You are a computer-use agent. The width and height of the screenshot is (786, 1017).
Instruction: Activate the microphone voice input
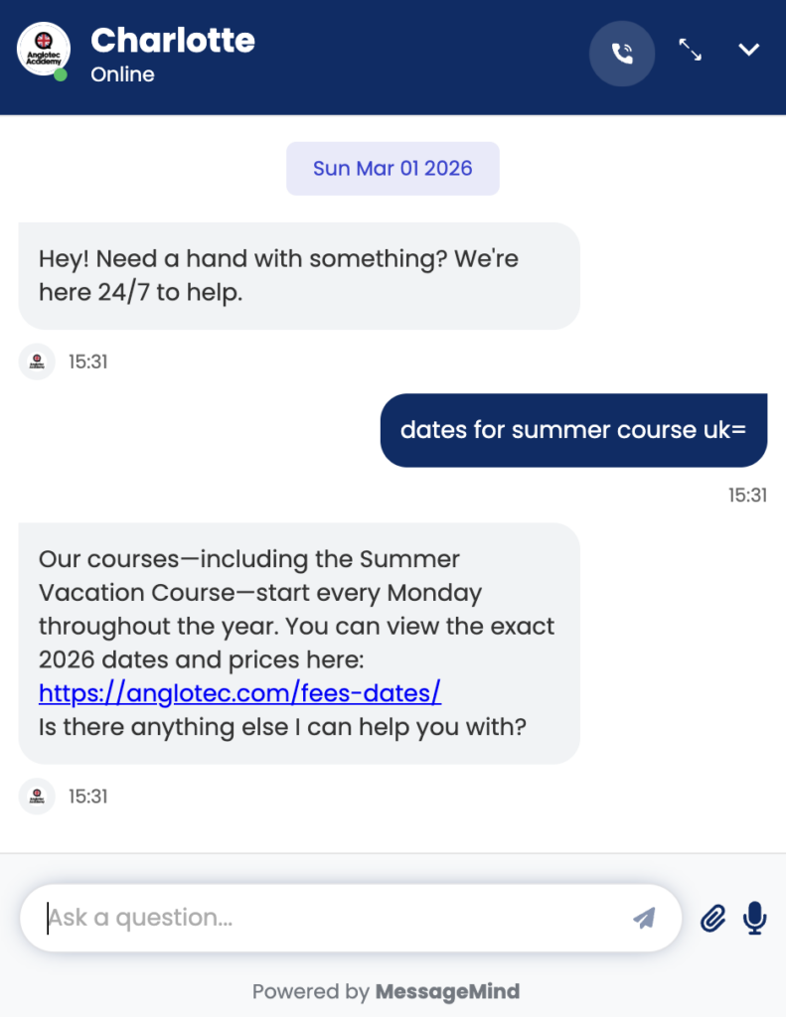755,919
